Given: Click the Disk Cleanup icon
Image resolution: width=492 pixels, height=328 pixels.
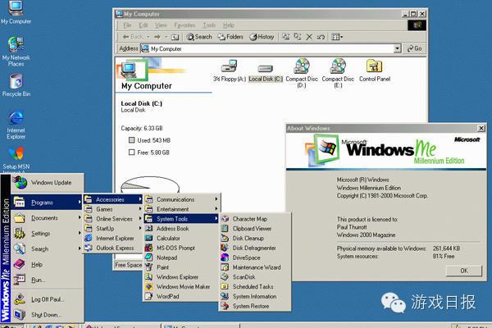Looking at the screenshot, I should (225, 239).
